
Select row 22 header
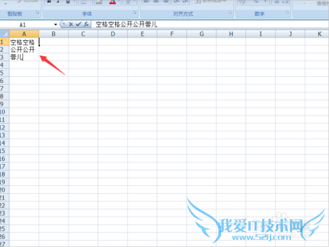coord(5,205)
